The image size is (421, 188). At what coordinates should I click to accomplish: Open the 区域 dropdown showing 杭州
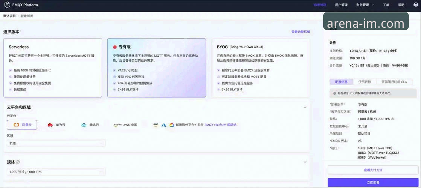point(56,144)
